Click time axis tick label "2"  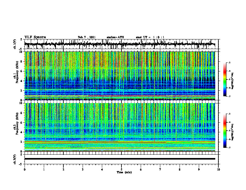pyautogui.click(x=63, y=170)
